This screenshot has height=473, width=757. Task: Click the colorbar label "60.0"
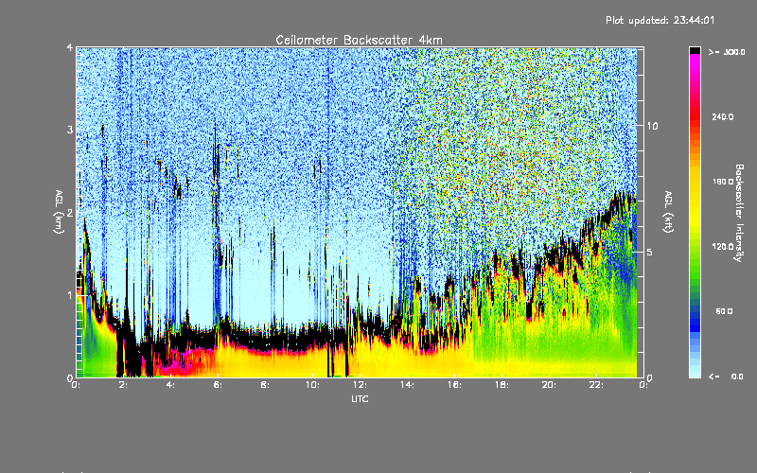coord(724,311)
